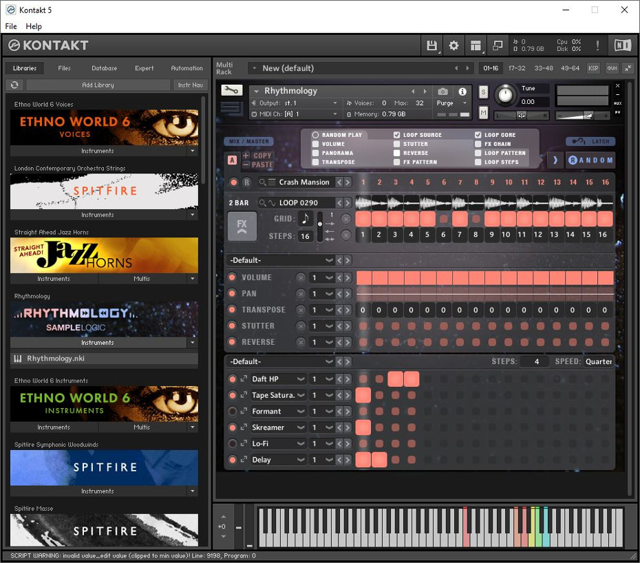Screen dimensions: 640x563
Task: Open the instrument info icon
Action: coord(462,92)
